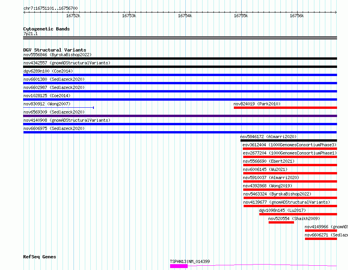Click the 16752k ruler tick label
This screenshot has width=348, height=270.
(x=73, y=16)
